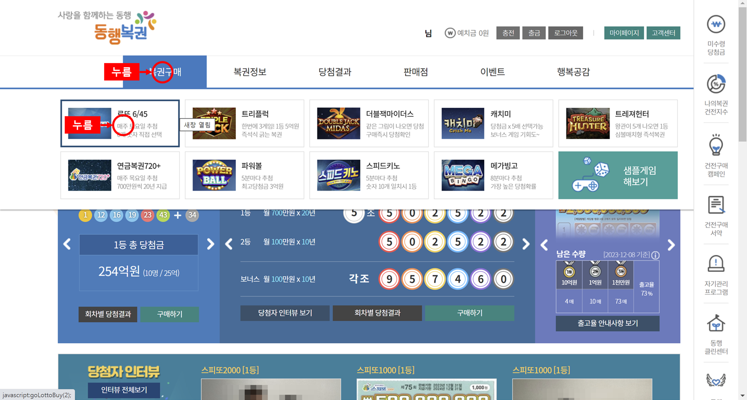The height and width of the screenshot is (400, 747).
Task: Open 고객센터
Action: [x=663, y=33]
